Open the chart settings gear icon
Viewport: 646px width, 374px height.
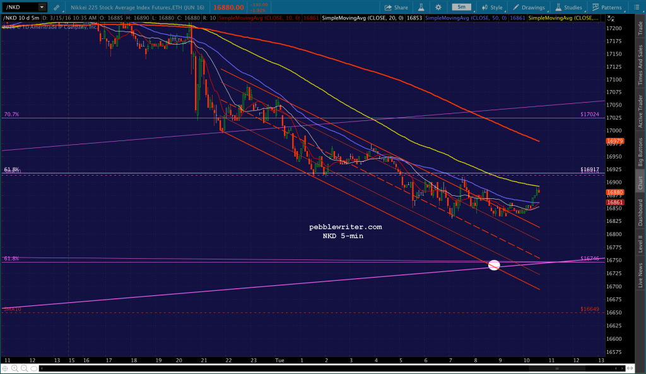[438, 8]
